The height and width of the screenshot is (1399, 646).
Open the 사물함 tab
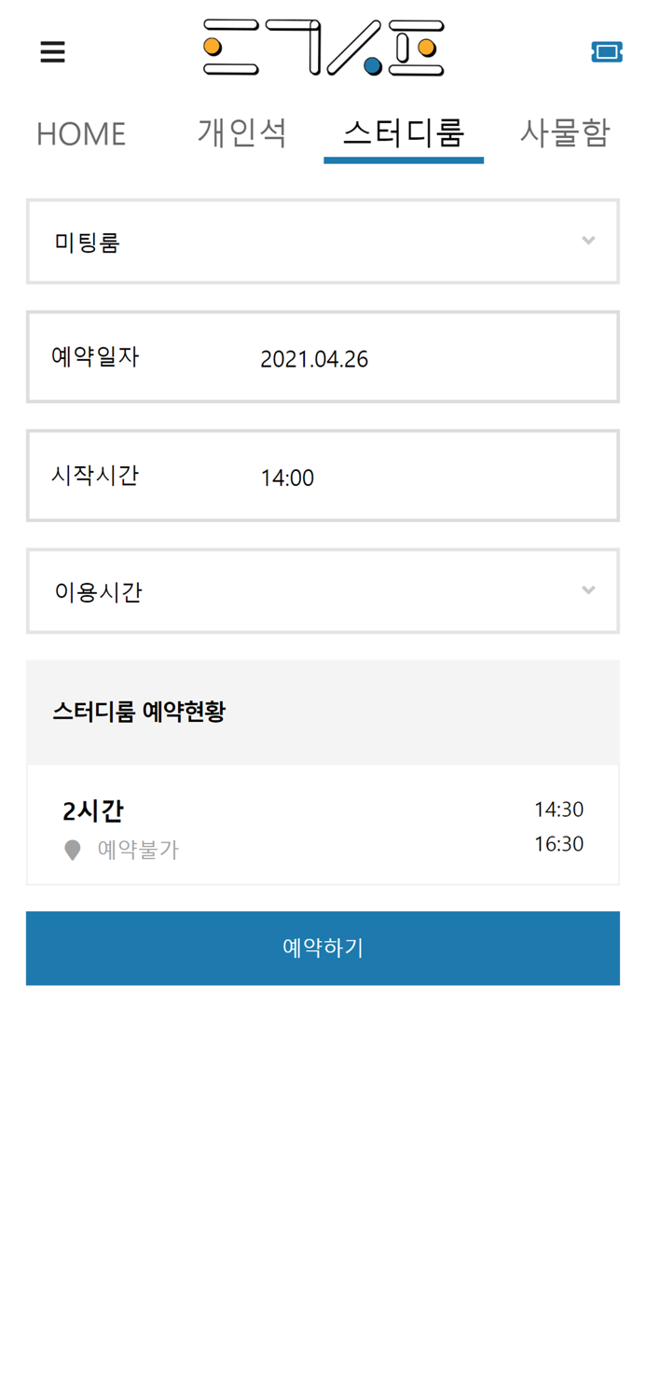(565, 132)
